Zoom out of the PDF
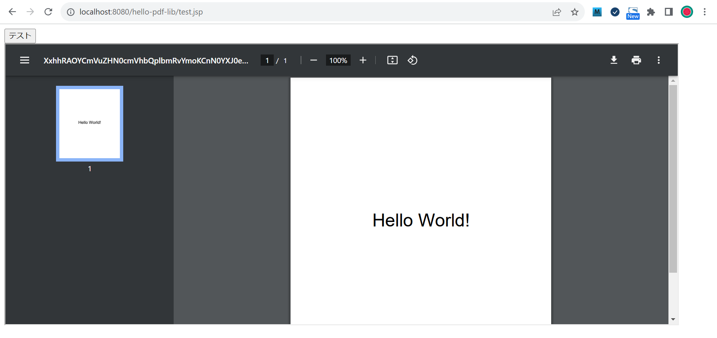 [314, 60]
